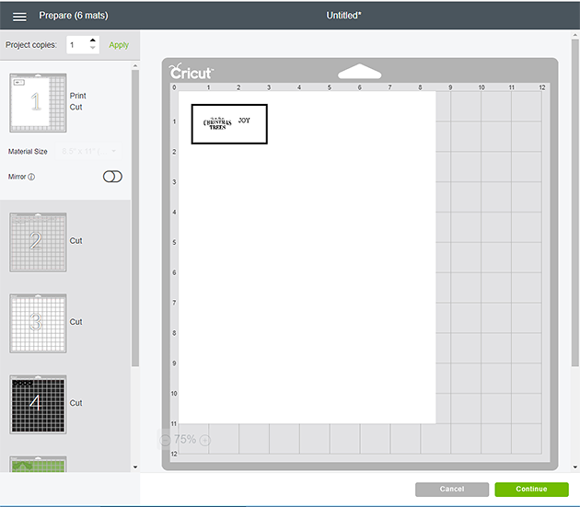Click the Cut label beside mat 4

(75, 403)
